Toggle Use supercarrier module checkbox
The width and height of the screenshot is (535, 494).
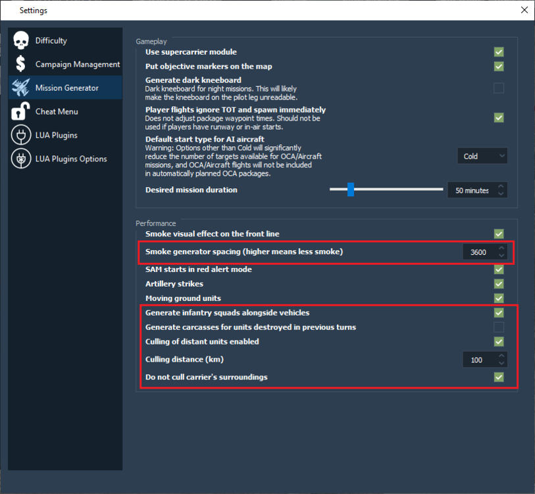(x=499, y=52)
